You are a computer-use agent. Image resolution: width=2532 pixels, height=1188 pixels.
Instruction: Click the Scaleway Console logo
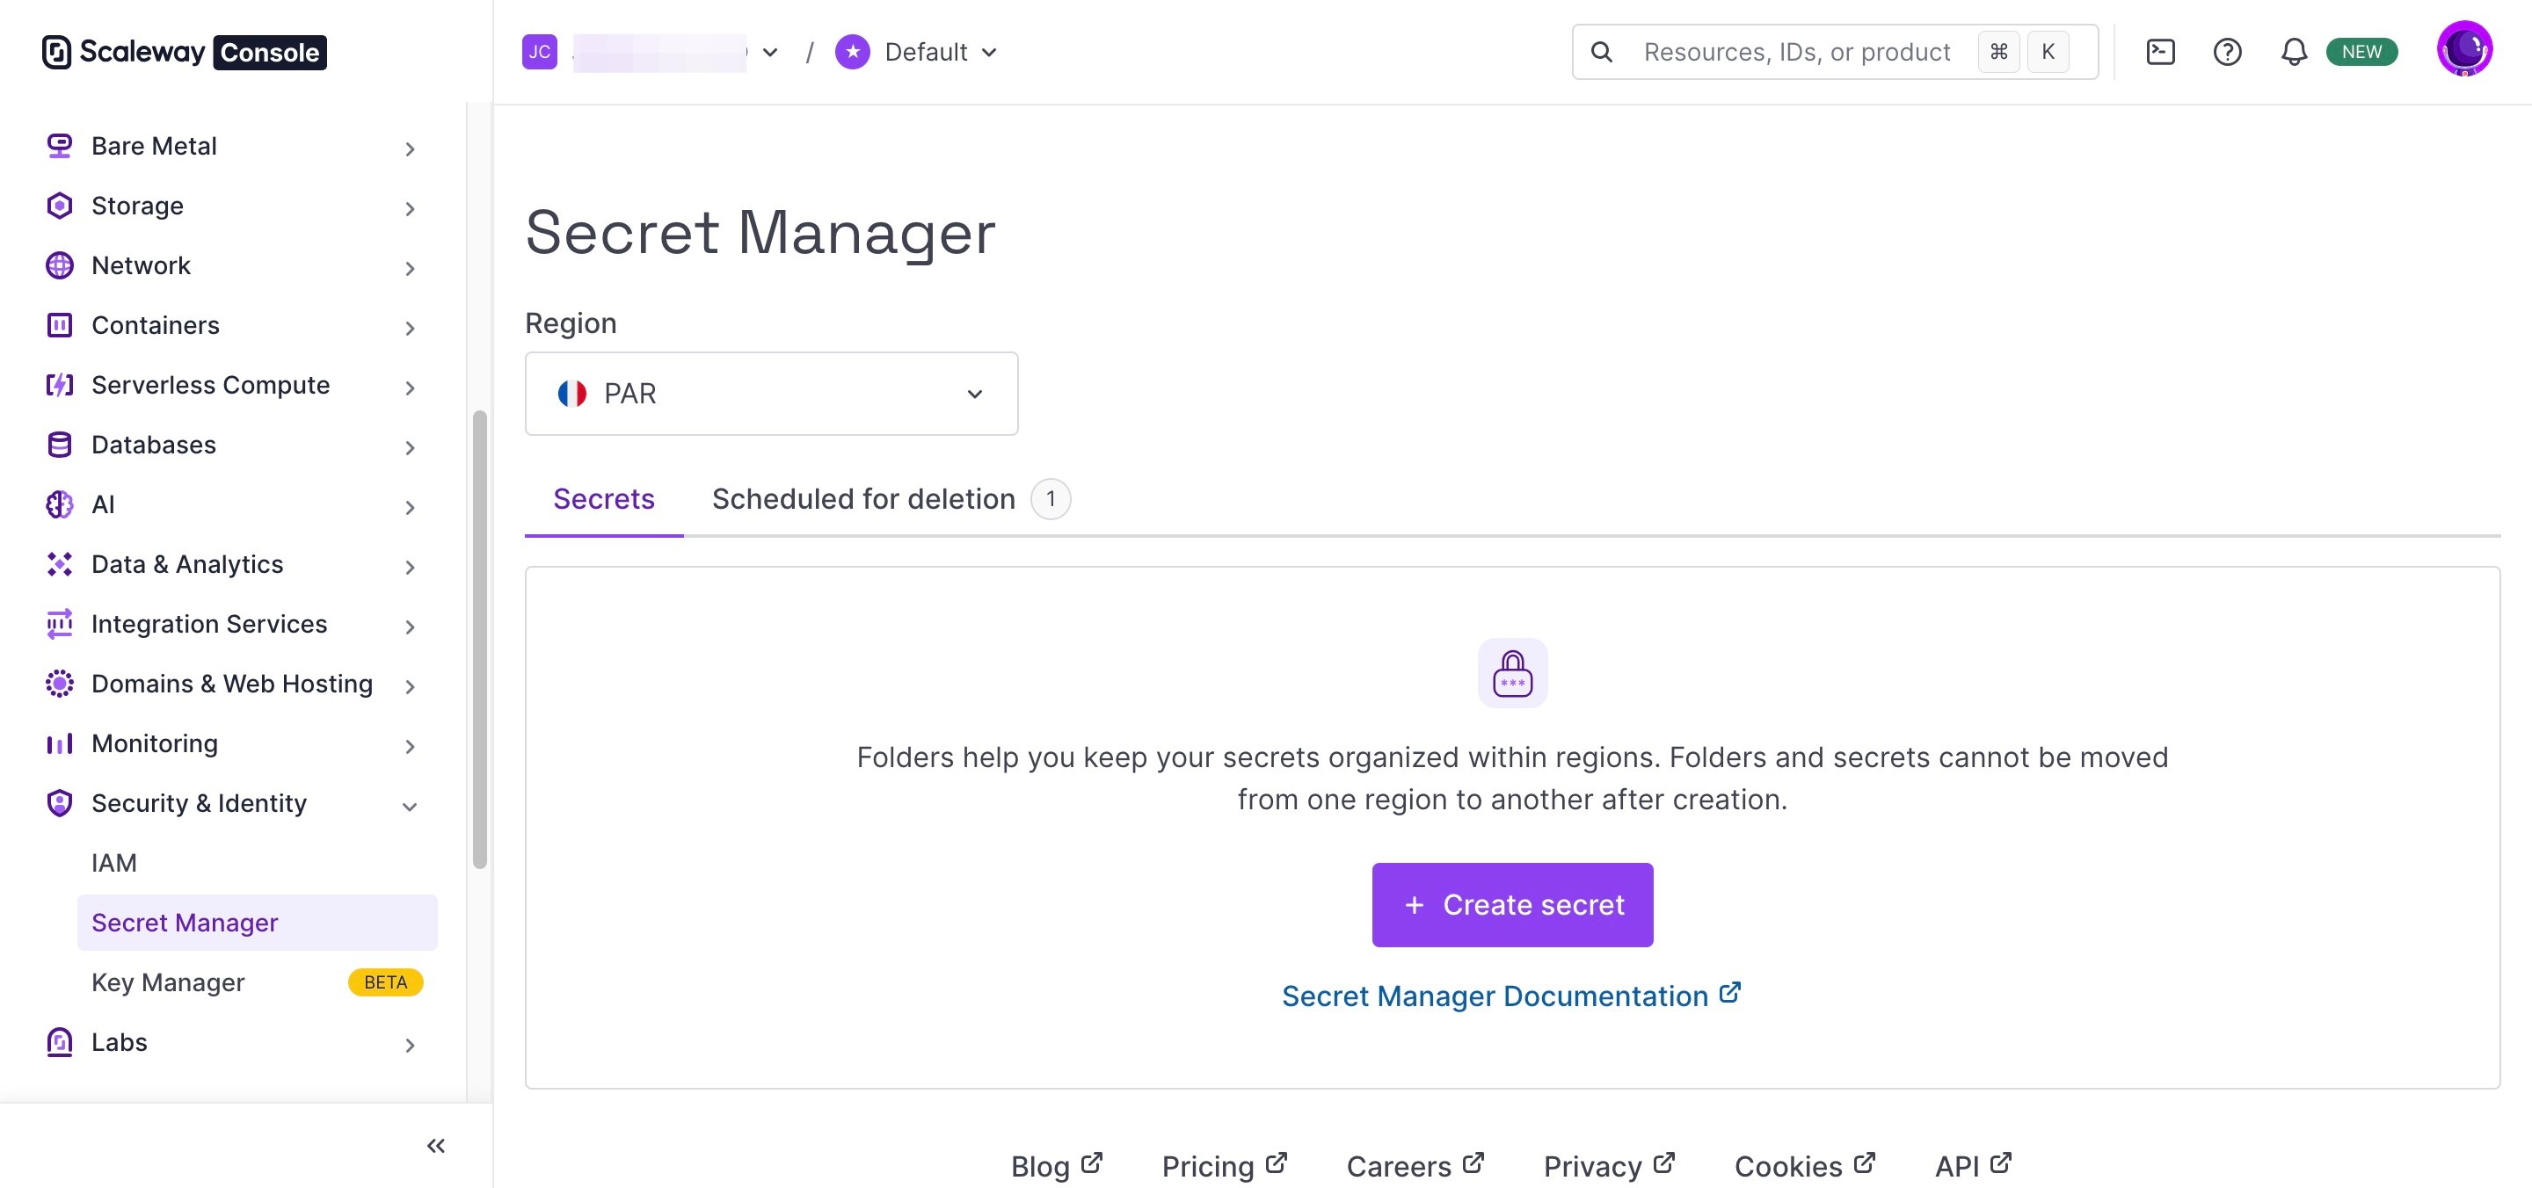click(184, 52)
